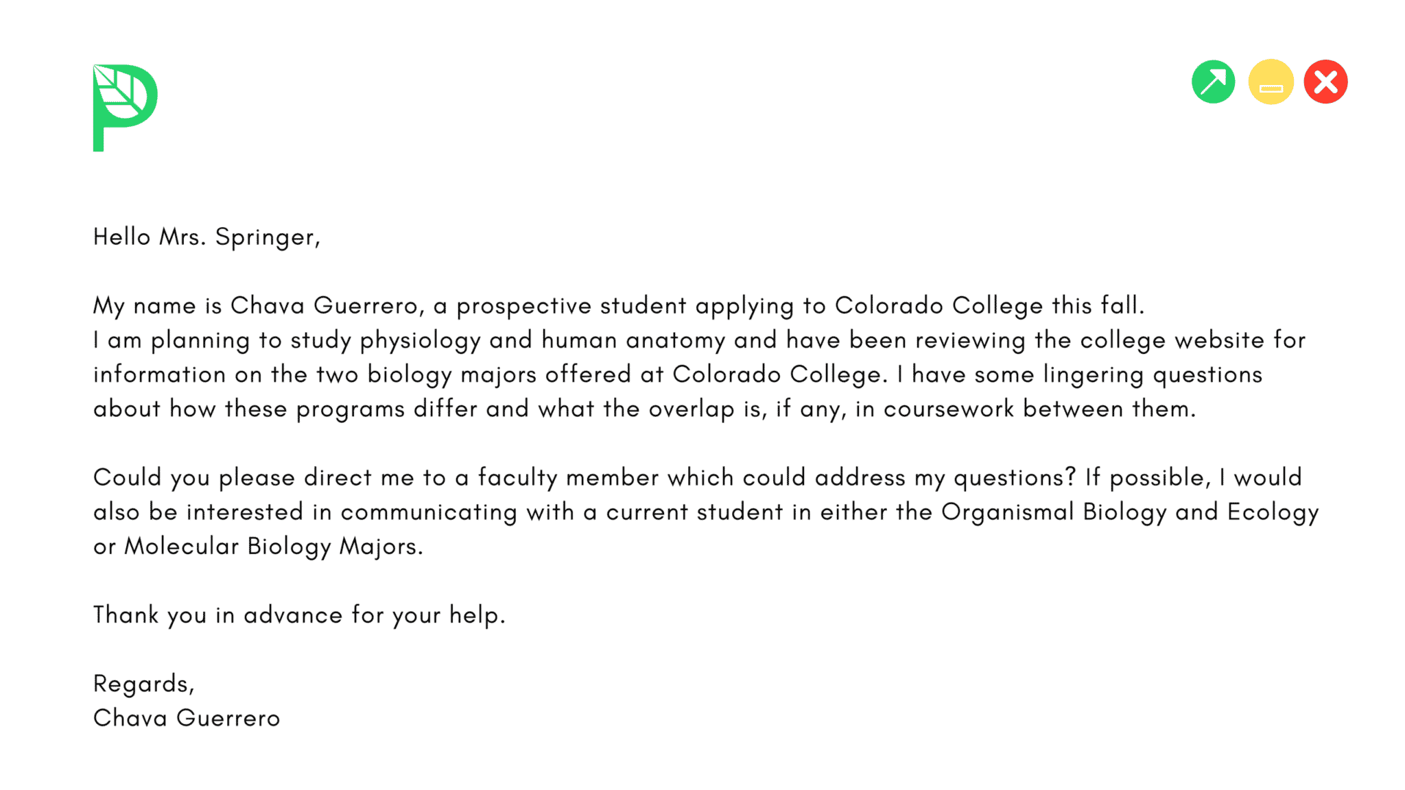The image size is (1405, 790).
Task: Click the line beginning 'also be interested in communicating'
Action: 705,512
